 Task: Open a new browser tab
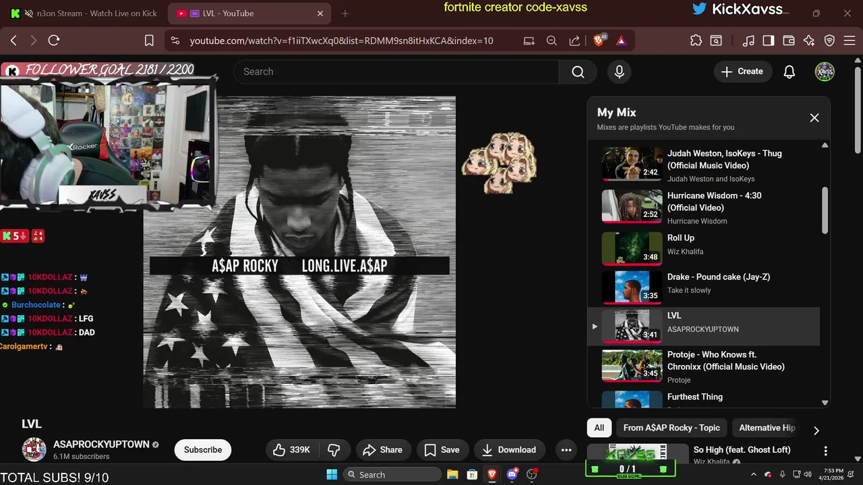pos(345,13)
